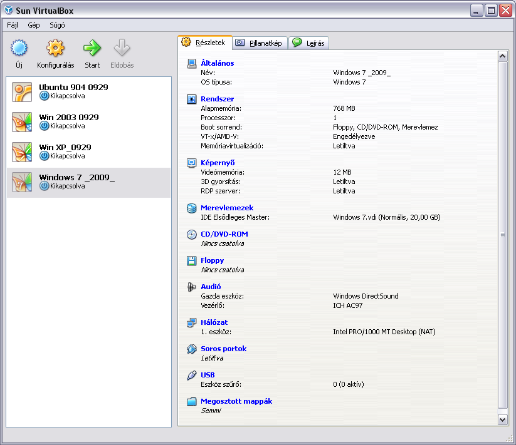Switch to the Részletek tab
Viewport: 516px width, 445px height.
[204, 43]
